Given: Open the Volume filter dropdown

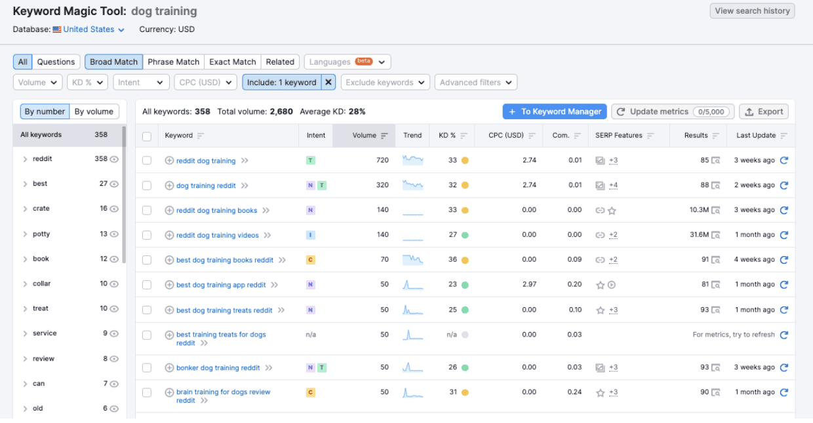Looking at the screenshot, I should [x=37, y=82].
